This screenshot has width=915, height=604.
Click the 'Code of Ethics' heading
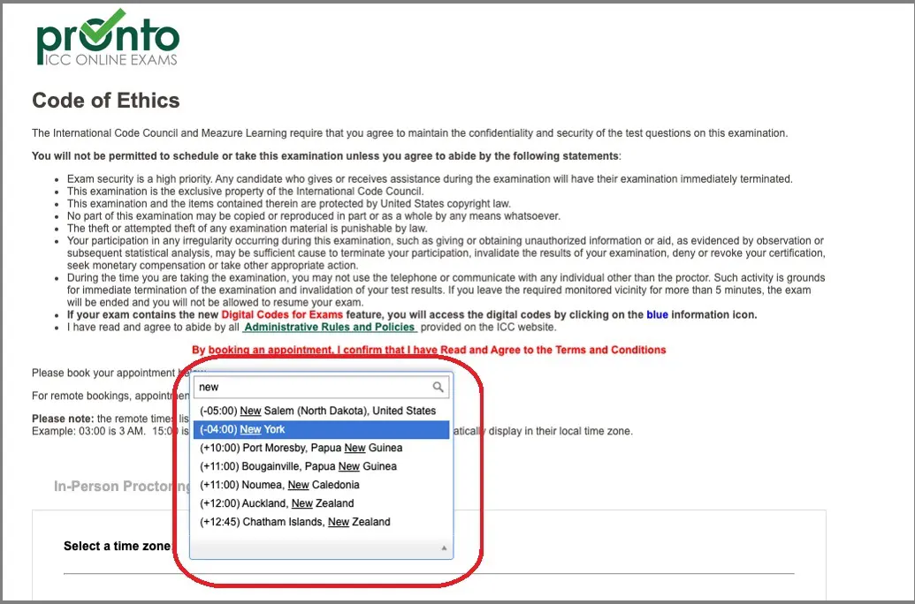click(105, 101)
